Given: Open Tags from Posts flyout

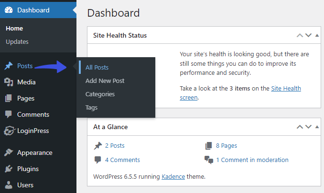Looking at the screenshot, I should click(x=91, y=108).
